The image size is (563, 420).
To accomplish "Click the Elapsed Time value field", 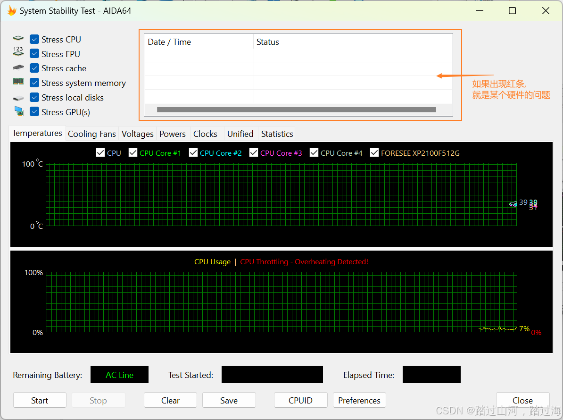I will pos(431,375).
